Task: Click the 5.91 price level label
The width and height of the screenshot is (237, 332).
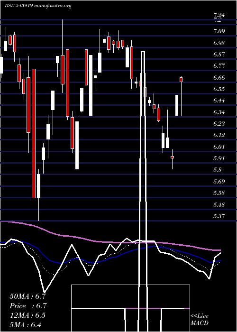Action: pyautogui.click(x=219, y=158)
